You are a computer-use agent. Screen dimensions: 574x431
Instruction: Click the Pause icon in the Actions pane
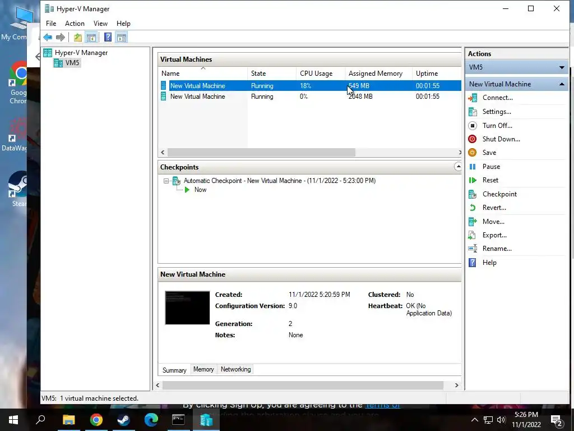point(473,167)
